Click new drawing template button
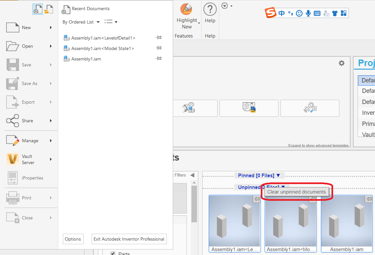 coord(249,108)
